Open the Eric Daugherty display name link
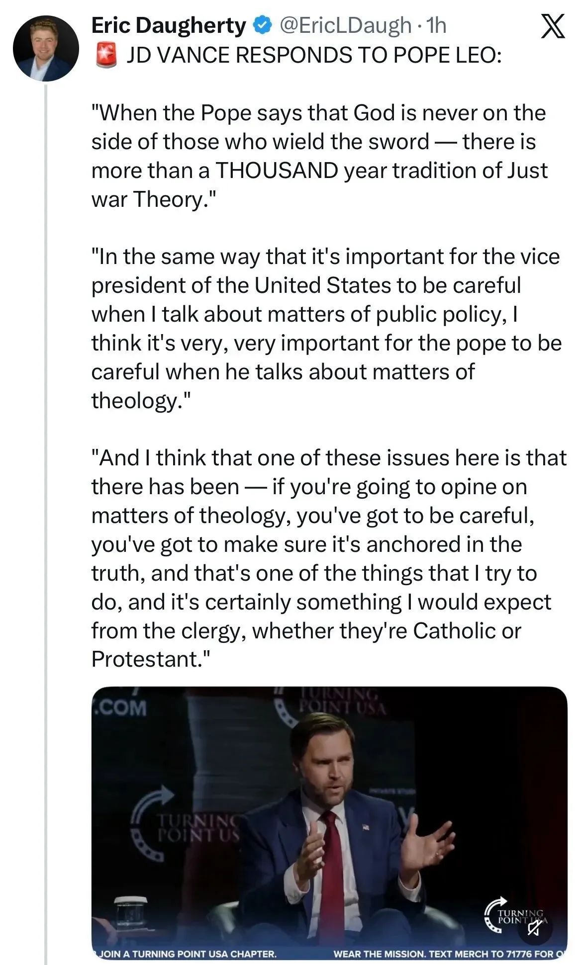 (x=169, y=26)
